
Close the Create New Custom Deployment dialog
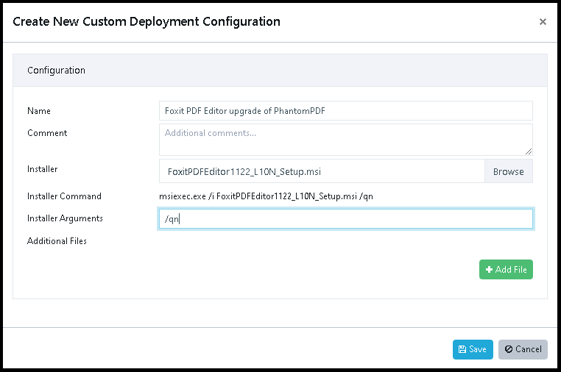pyautogui.click(x=543, y=22)
